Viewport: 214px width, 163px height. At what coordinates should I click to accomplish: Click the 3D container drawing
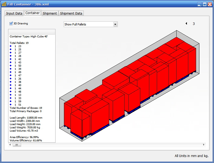tap(129, 86)
